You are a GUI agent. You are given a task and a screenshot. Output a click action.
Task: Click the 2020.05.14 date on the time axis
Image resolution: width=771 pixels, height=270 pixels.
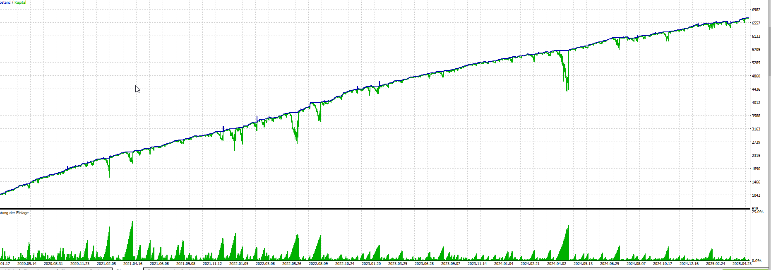[27, 263]
